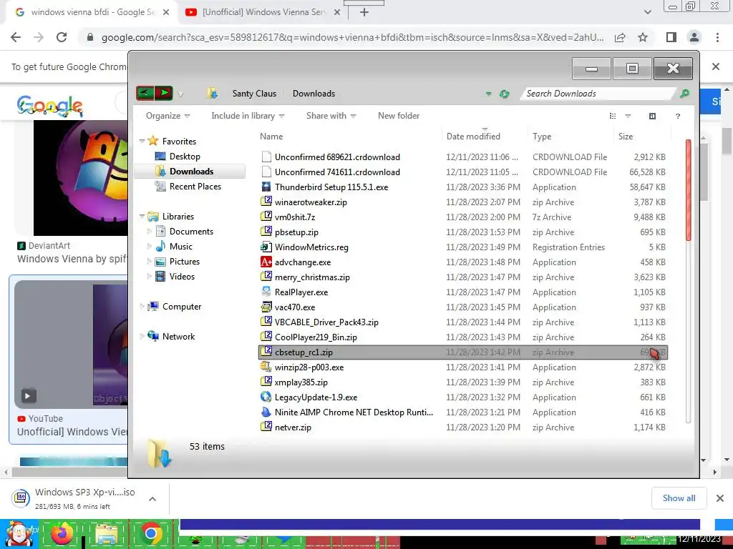Click the Ninite AIMP installer icon
The height and width of the screenshot is (549, 733).
click(266, 412)
